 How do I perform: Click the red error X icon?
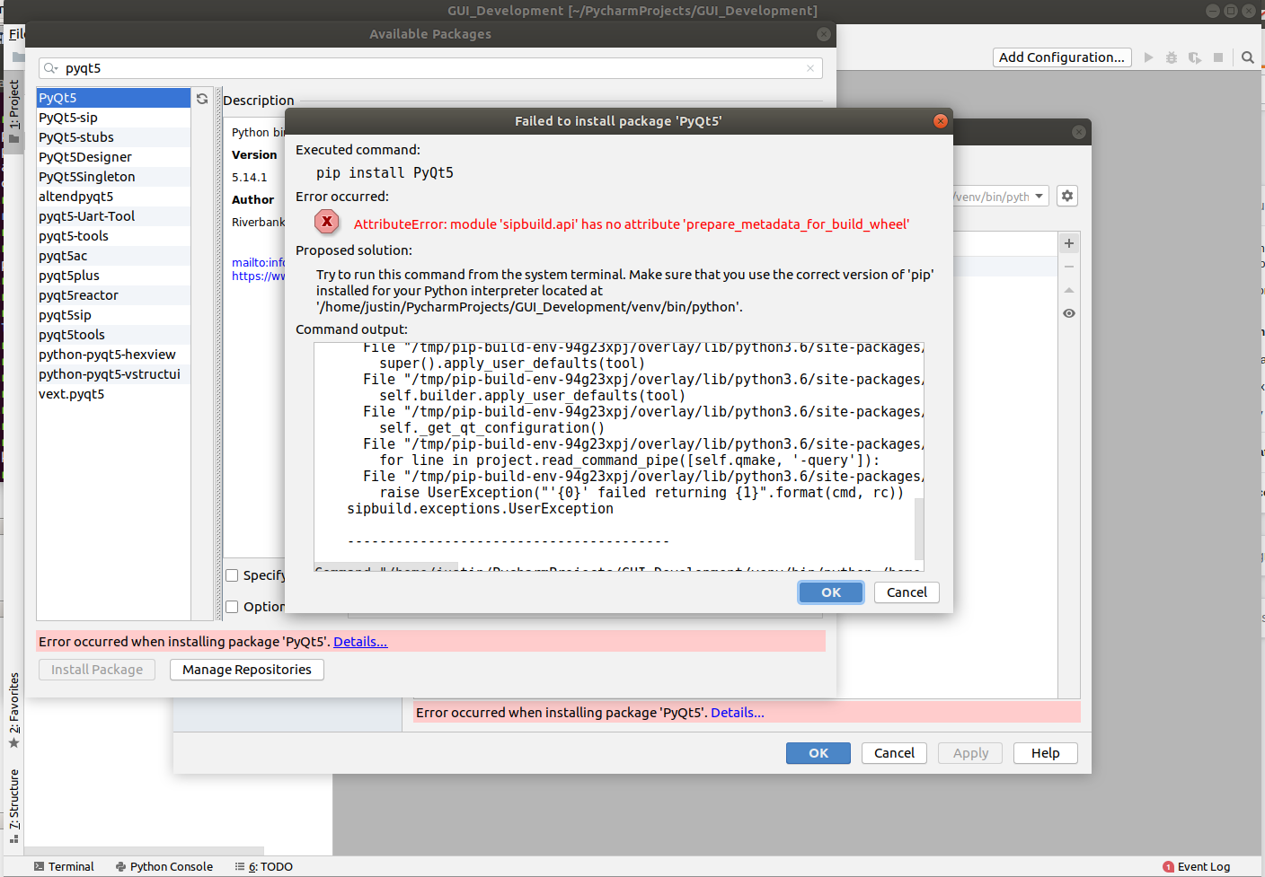[327, 222]
